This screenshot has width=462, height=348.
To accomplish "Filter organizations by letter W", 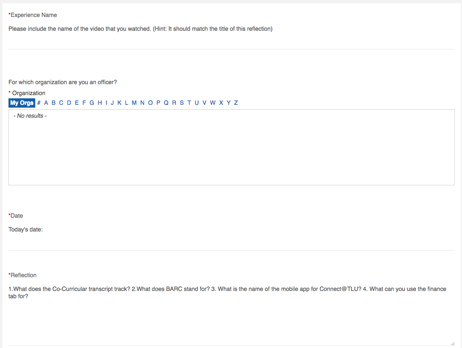I will [x=213, y=103].
